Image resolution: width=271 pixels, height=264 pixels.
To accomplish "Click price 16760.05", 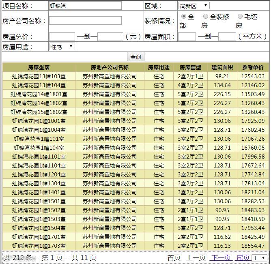I will [x=253, y=148].
